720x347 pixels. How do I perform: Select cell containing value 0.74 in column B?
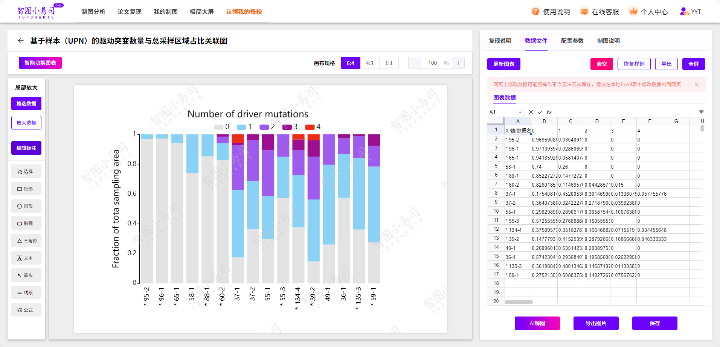pos(544,166)
